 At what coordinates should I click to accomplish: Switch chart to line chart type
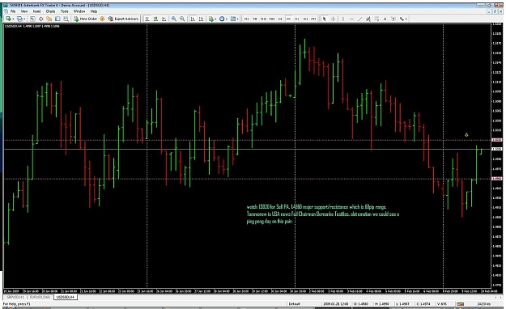[164, 19]
